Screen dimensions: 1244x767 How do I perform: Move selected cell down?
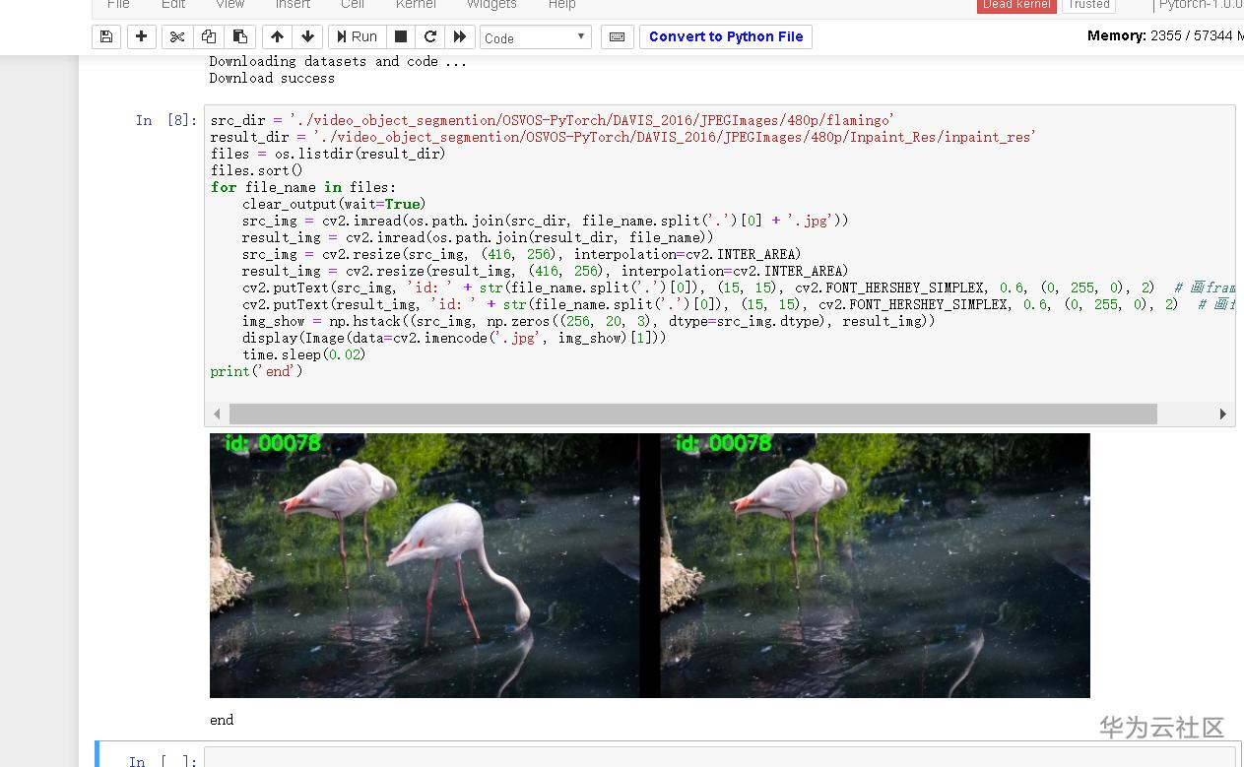pyautogui.click(x=308, y=36)
